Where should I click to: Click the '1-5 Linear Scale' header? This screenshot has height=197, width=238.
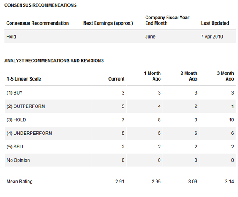coord(24,79)
